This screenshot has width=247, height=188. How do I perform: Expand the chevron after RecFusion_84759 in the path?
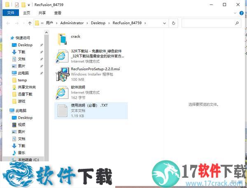click(x=145, y=23)
